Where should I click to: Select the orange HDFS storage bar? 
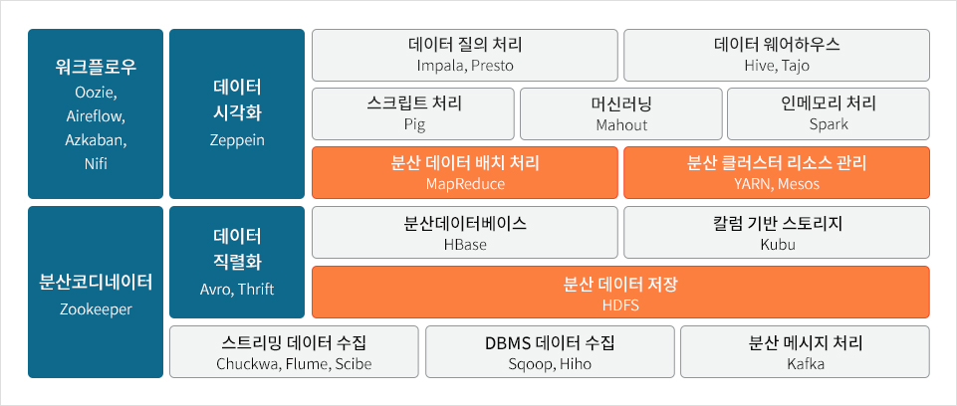[x=620, y=292]
